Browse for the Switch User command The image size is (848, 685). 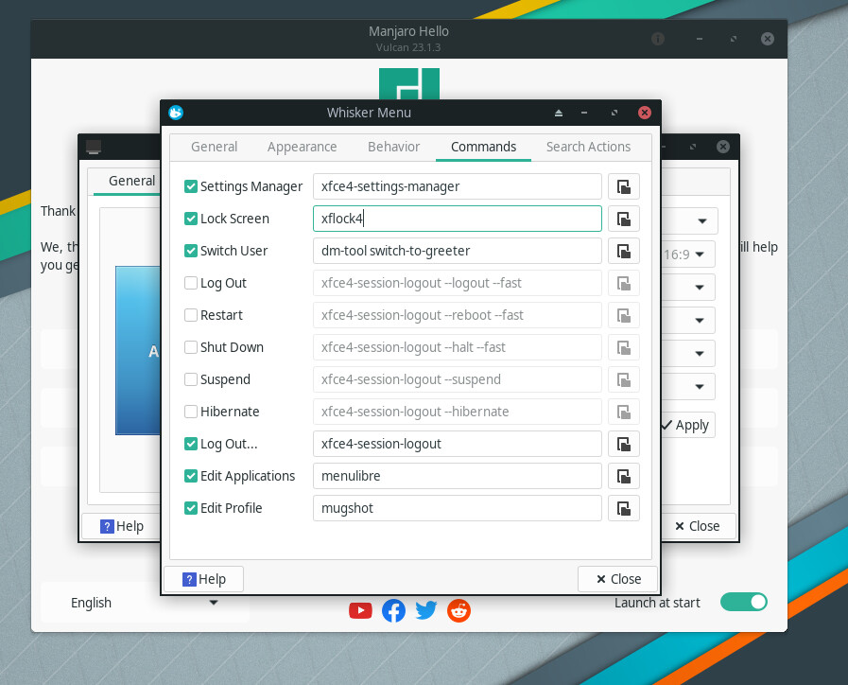[x=624, y=251]
